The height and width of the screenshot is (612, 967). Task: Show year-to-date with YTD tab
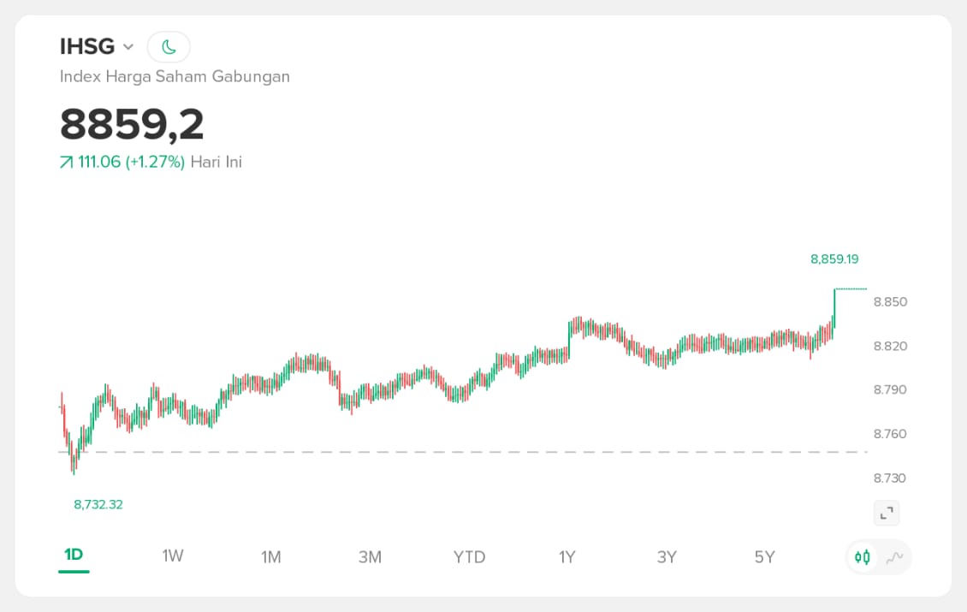[469, 556]
